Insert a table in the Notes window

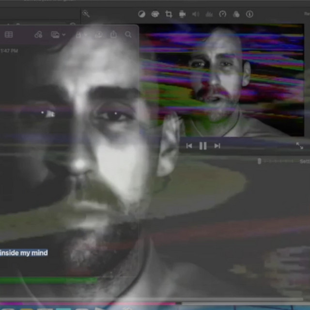pyautogui.click(x=9, y=34)
